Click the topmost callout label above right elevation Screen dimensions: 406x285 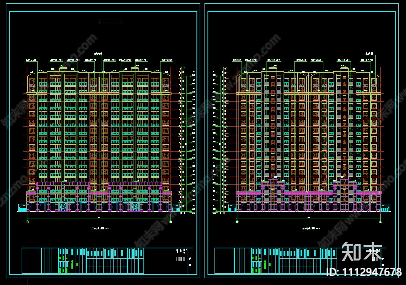pos(370,53)
